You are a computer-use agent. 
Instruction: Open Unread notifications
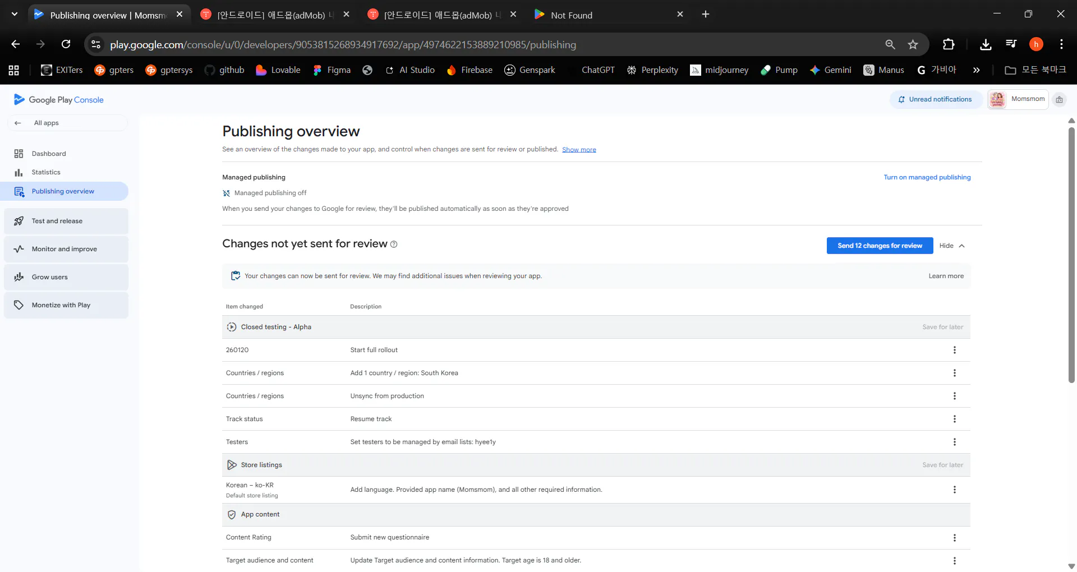click(935, 99)
